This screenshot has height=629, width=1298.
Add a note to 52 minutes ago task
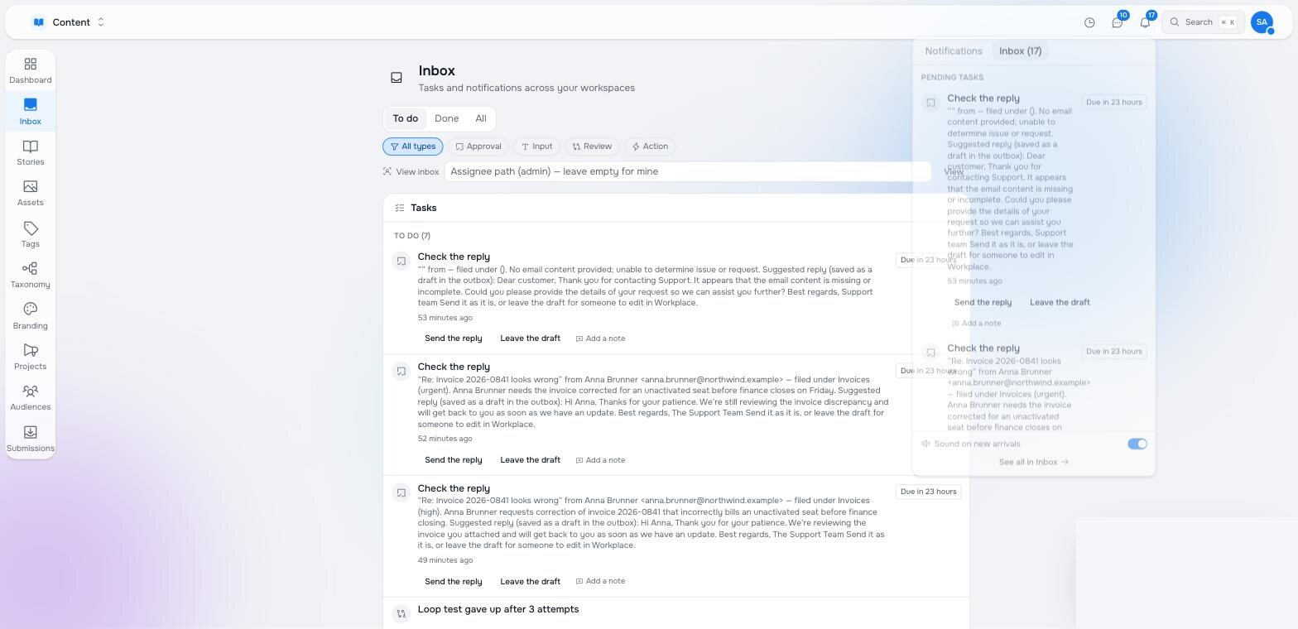[600, 460]
